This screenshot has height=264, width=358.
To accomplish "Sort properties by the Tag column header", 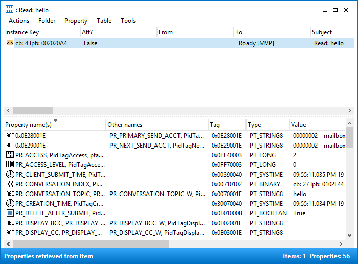I will pos(215,125).
